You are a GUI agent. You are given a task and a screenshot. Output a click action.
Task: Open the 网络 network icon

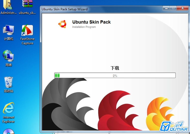8,58
